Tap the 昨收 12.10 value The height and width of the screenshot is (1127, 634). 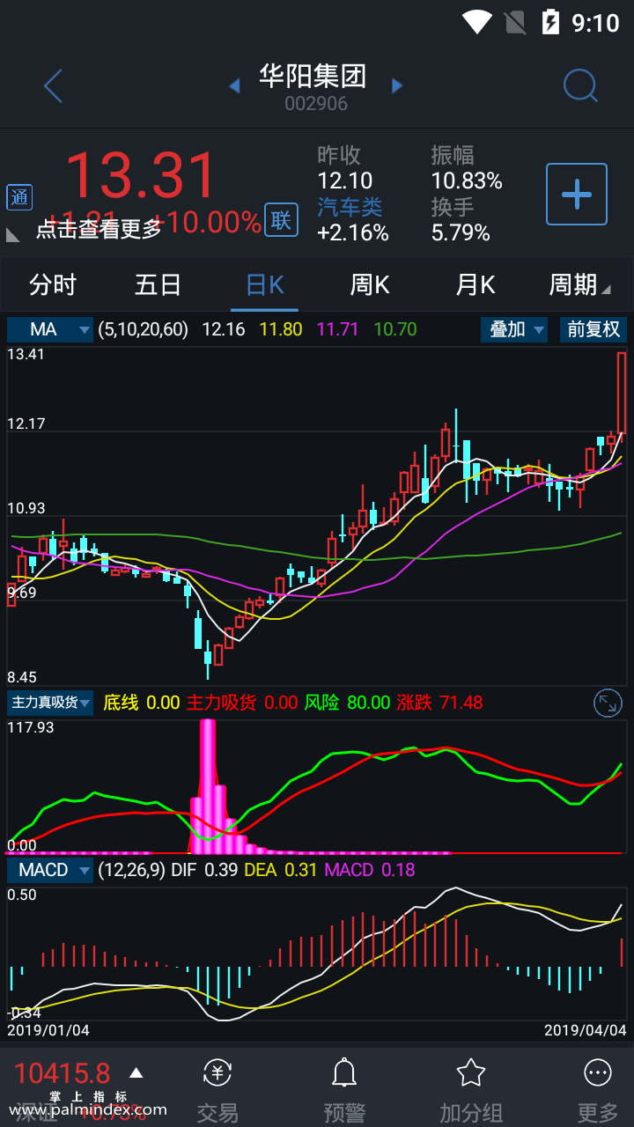pos(345,181)
